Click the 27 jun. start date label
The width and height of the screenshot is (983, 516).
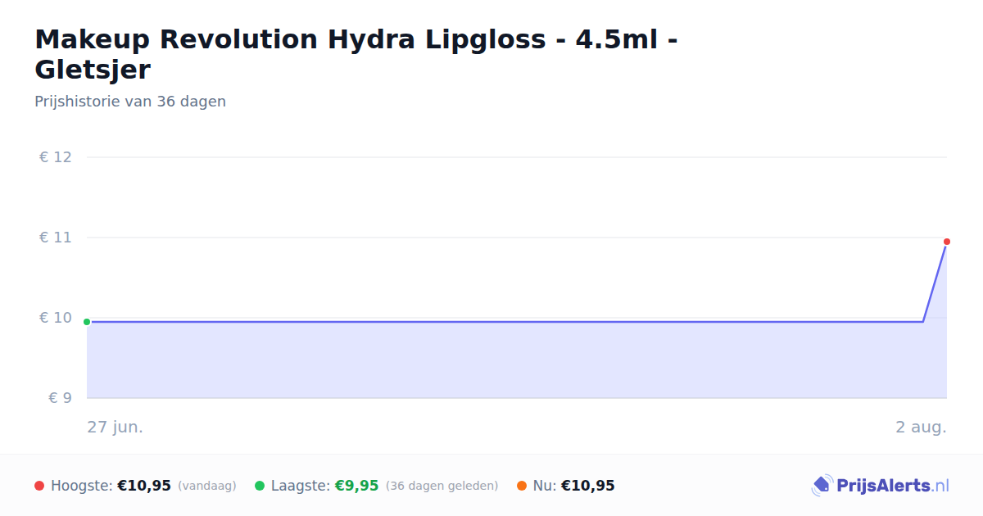tap(116, 427)
